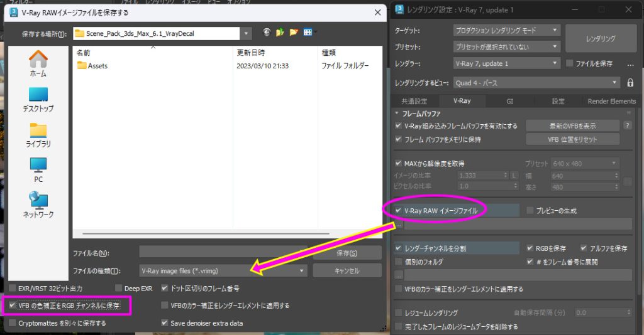This screenshot has height=335, width=644.
Task: Open the save location folder dropdown
Action: point(246,34)
